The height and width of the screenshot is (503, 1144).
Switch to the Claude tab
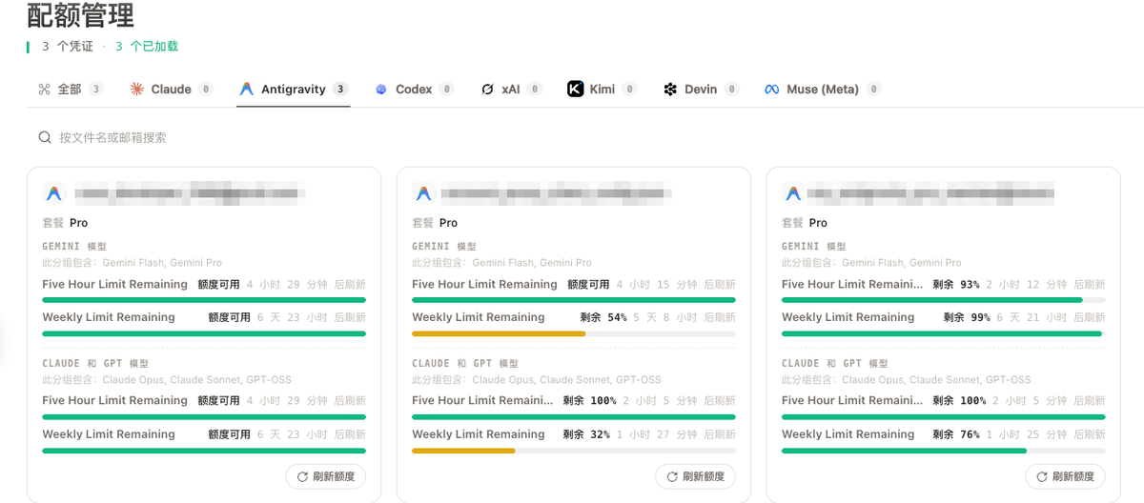click(x=173, y=90)
